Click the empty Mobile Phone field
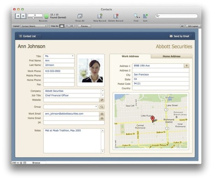 click(x=59, y=76)
